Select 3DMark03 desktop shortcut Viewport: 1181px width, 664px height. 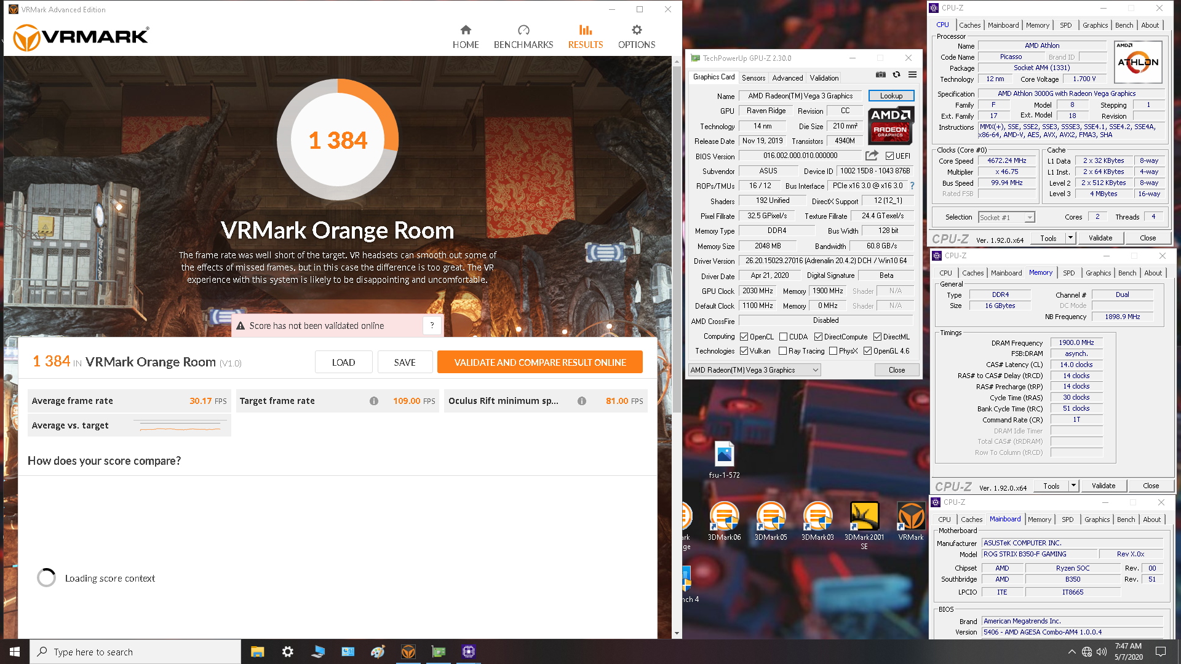click(x=817, y=521)
